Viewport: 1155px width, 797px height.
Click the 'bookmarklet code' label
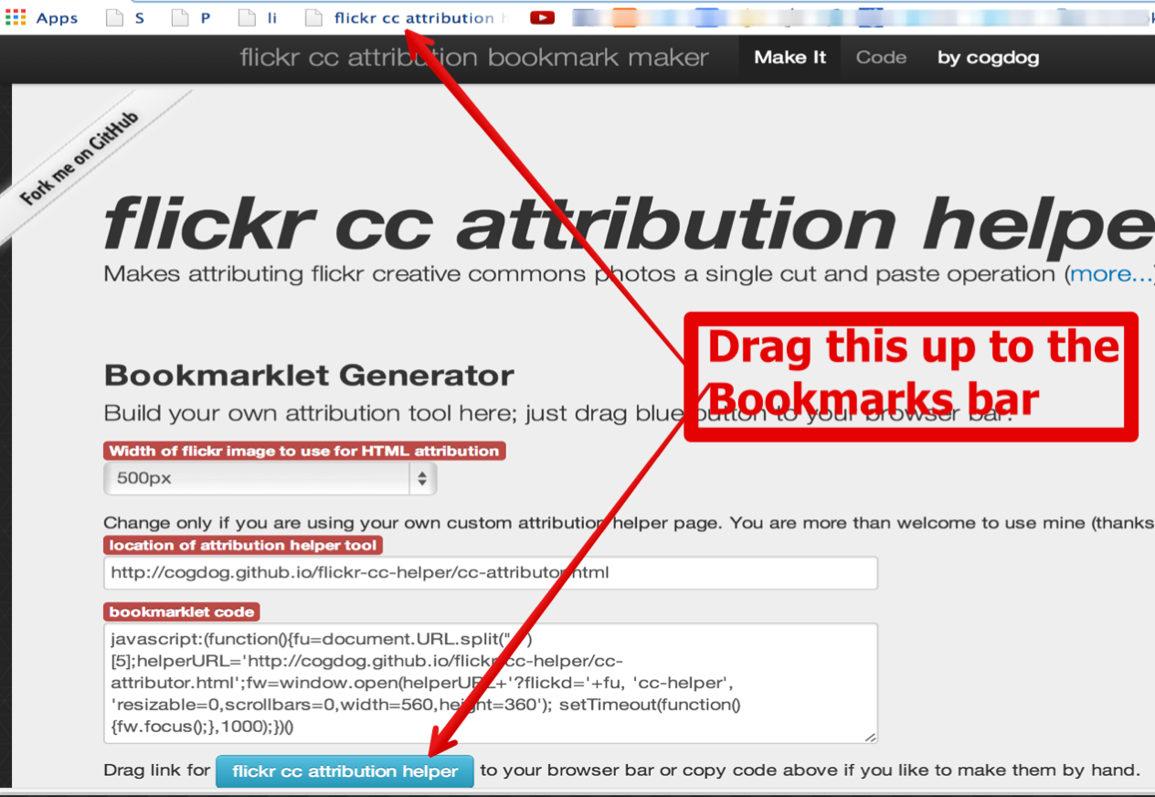[x=183, y=611]
